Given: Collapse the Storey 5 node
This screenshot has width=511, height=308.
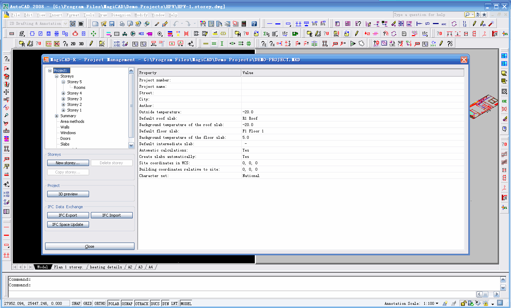Looking at the screenshot, I should coord(63,82).
